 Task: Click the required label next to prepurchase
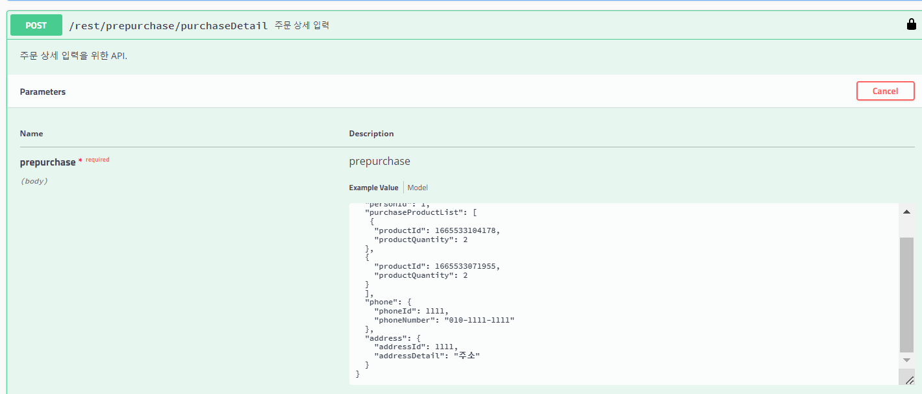[x=99, y=159]
